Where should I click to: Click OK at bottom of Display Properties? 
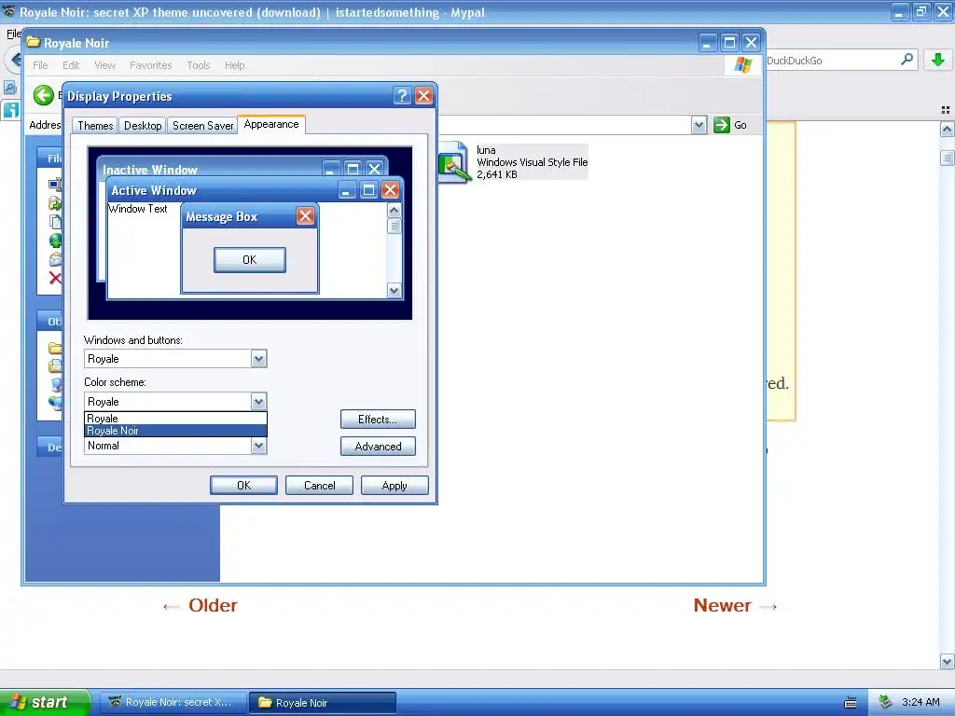[243, 485]
